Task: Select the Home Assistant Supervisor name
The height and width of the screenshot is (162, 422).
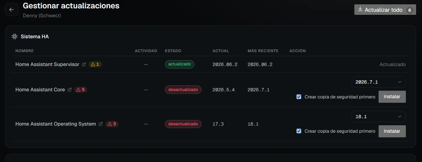Action: click(x=47, y=64)
